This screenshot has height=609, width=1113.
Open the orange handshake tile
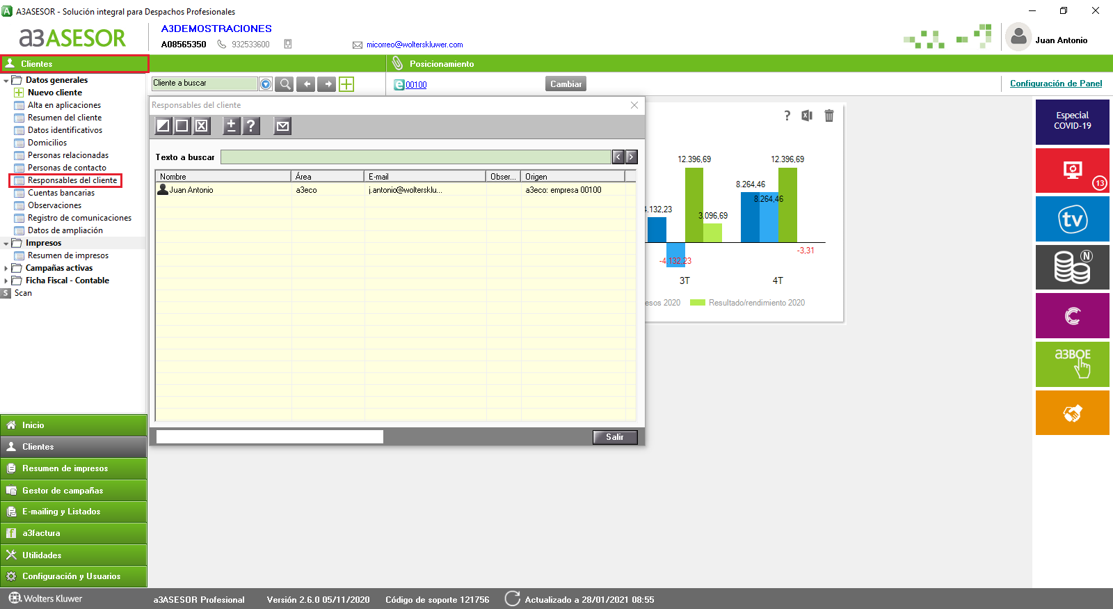tap(1073, 413)
